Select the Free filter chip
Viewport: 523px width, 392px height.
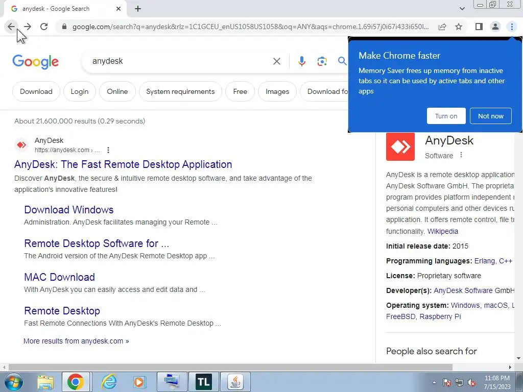coord(240,91)
